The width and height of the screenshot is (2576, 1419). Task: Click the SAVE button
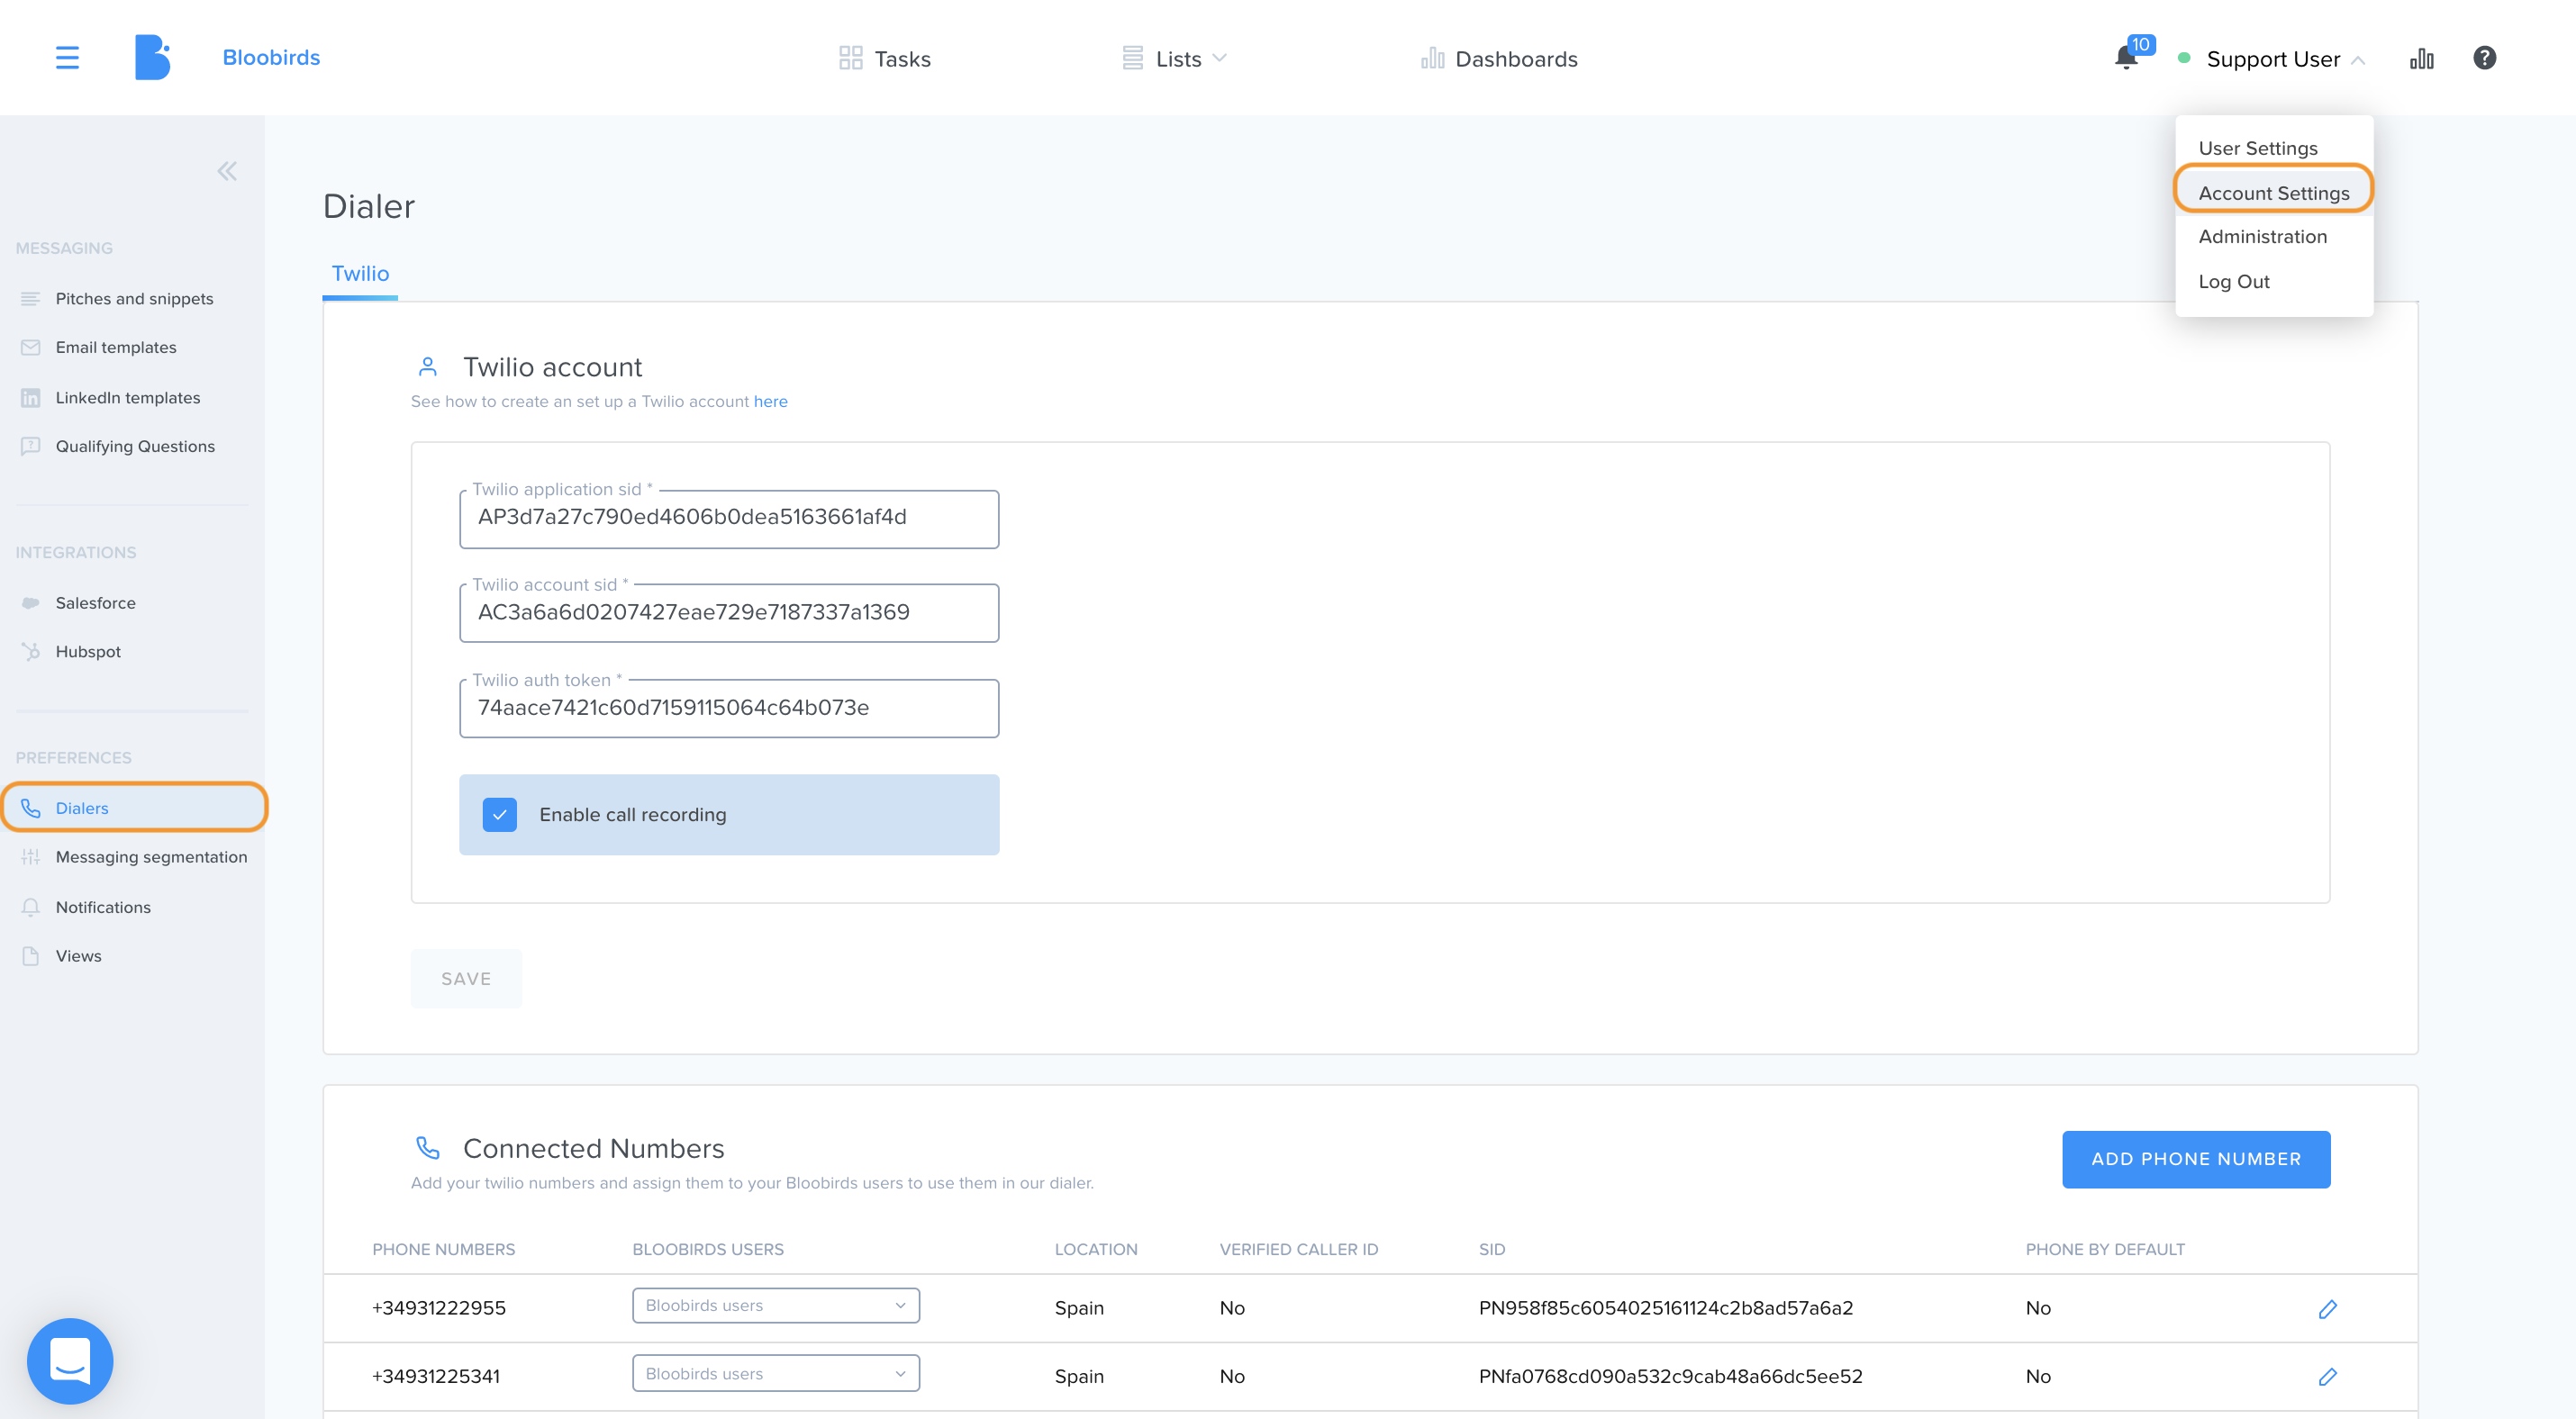[466, 979]
